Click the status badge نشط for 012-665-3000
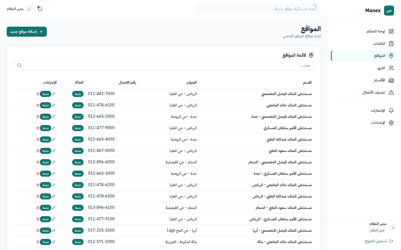This screenshot has height=250, width=401. pos(78,174)
